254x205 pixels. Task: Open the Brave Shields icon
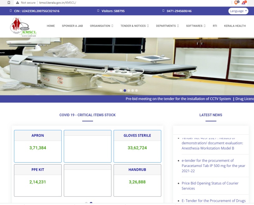(236, 3)
